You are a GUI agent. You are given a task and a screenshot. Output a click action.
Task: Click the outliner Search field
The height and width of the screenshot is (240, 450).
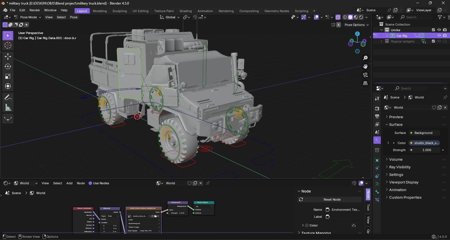[x=416, y=17]
